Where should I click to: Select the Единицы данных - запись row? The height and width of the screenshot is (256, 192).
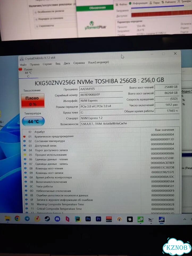pyautogui.click(x=99, y=163)
